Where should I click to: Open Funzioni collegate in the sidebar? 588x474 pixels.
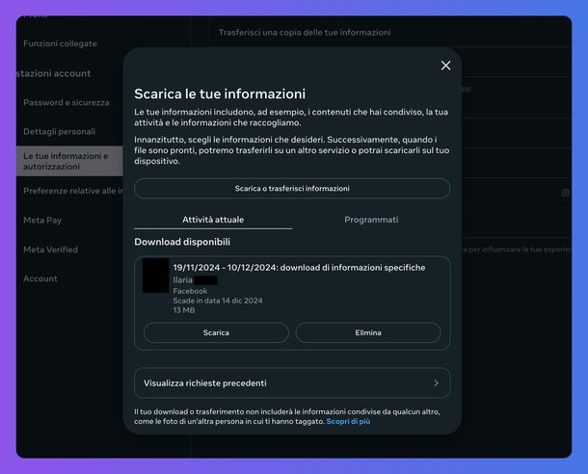tap(60, 43)
